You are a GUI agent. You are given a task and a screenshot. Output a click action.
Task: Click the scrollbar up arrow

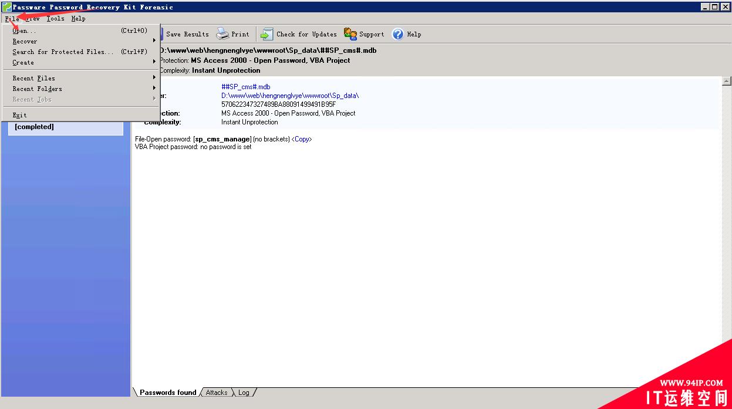click(x=727, y=81)
